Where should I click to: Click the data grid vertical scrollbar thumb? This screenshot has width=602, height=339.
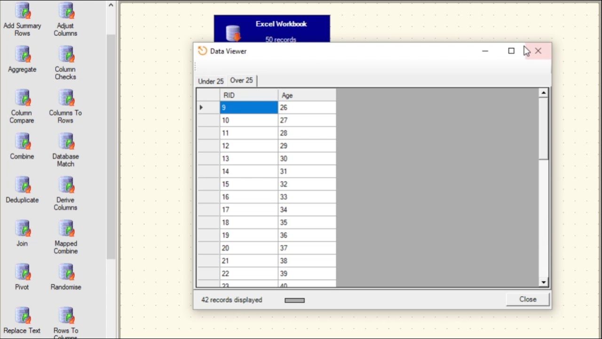(x=544, y=129)
